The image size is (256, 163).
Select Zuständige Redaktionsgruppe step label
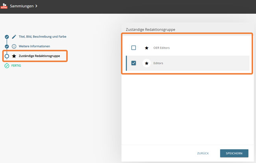(x=40, y=56)
